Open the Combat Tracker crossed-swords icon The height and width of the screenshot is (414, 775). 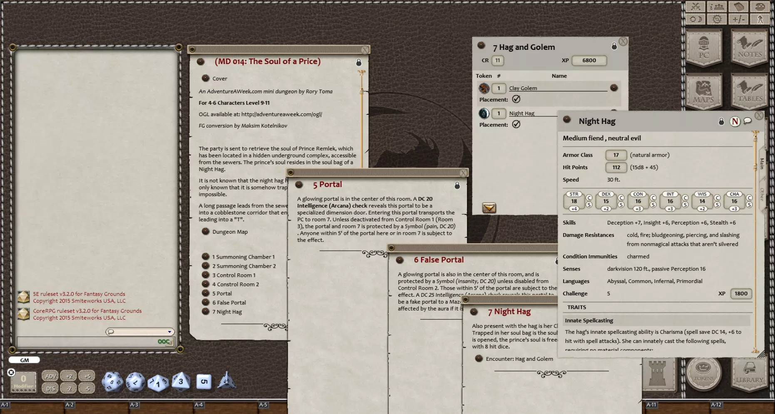696,7
